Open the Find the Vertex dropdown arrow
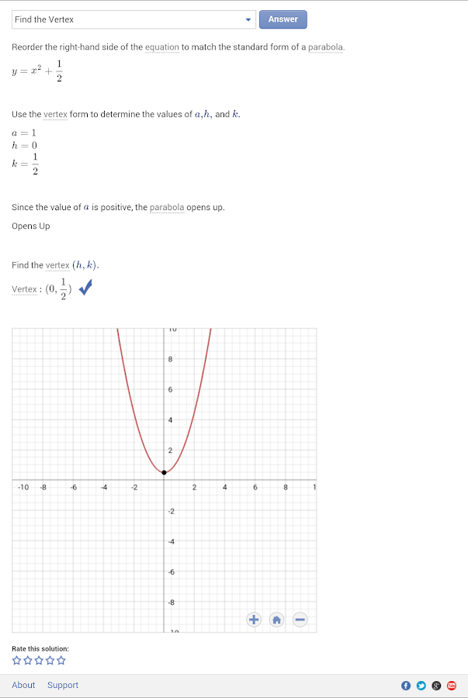The height and width of the screenshot is (698, 468). pos(248,19)
